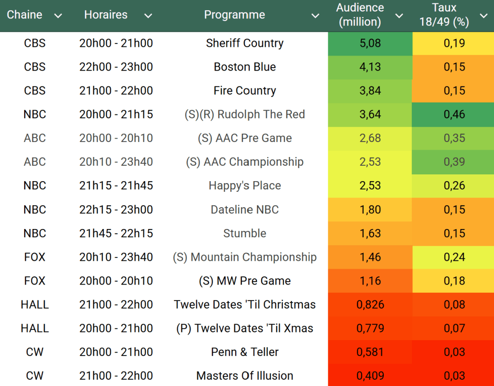Select the Sheriff Country programme cell
The width and height of the screenshot is (494, 386).
pyautogui.click(x=244, y=43)
